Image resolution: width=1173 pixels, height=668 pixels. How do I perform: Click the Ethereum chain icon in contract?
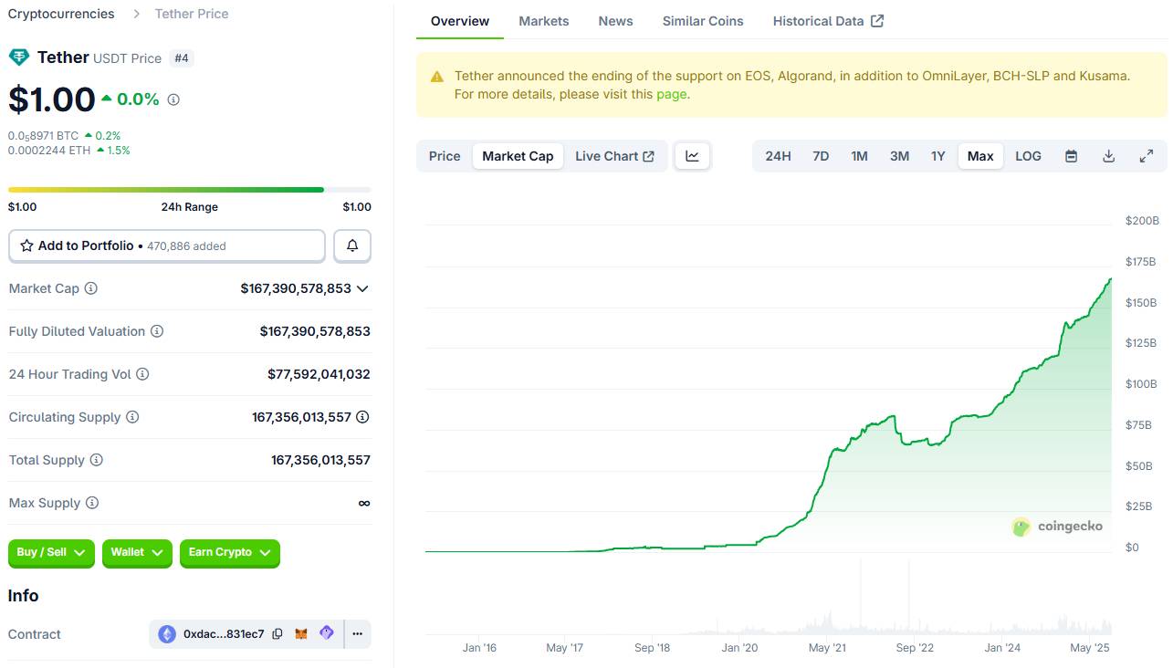point(167,634)
